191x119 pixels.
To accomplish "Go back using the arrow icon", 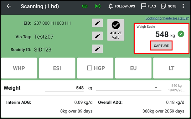I will (9, 6).
